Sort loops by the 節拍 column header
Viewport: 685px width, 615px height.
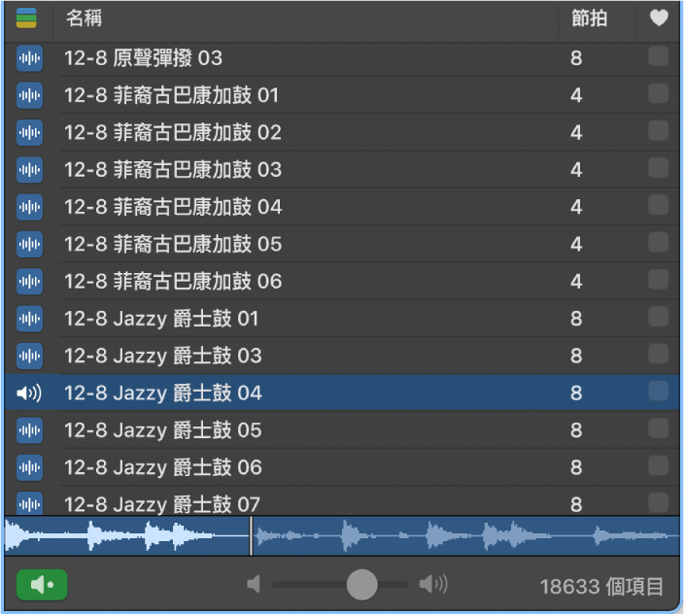(590, 18)
